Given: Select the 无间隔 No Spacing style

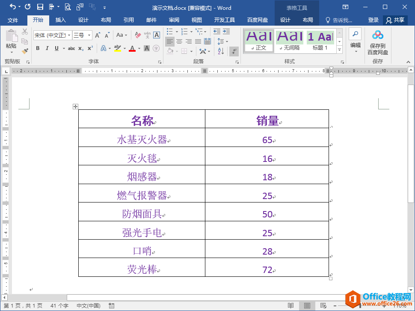Looking at the screenshot, I should (290, 41).
